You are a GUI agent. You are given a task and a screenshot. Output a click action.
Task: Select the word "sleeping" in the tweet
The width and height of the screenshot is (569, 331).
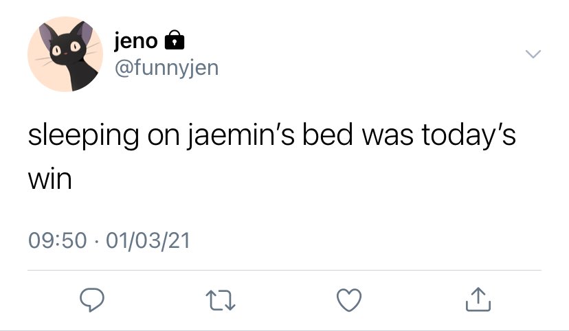[83, 137]
